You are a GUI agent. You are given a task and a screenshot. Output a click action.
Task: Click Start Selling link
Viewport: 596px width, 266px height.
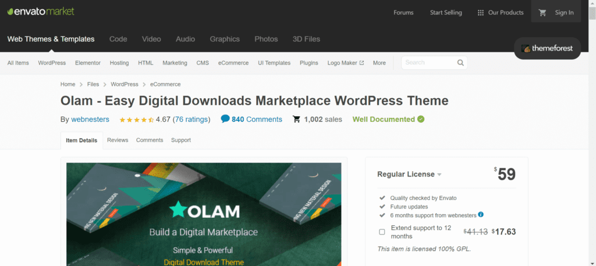click(446, 13)
